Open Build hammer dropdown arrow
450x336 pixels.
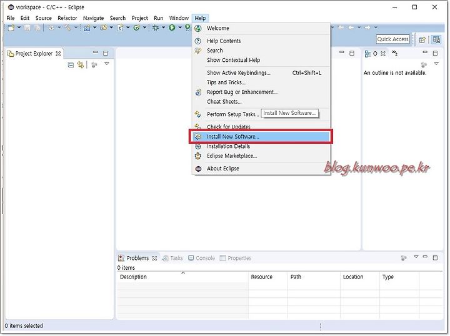tap(76, 27)
